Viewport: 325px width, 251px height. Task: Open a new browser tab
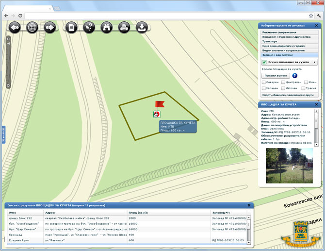point(57,9)
